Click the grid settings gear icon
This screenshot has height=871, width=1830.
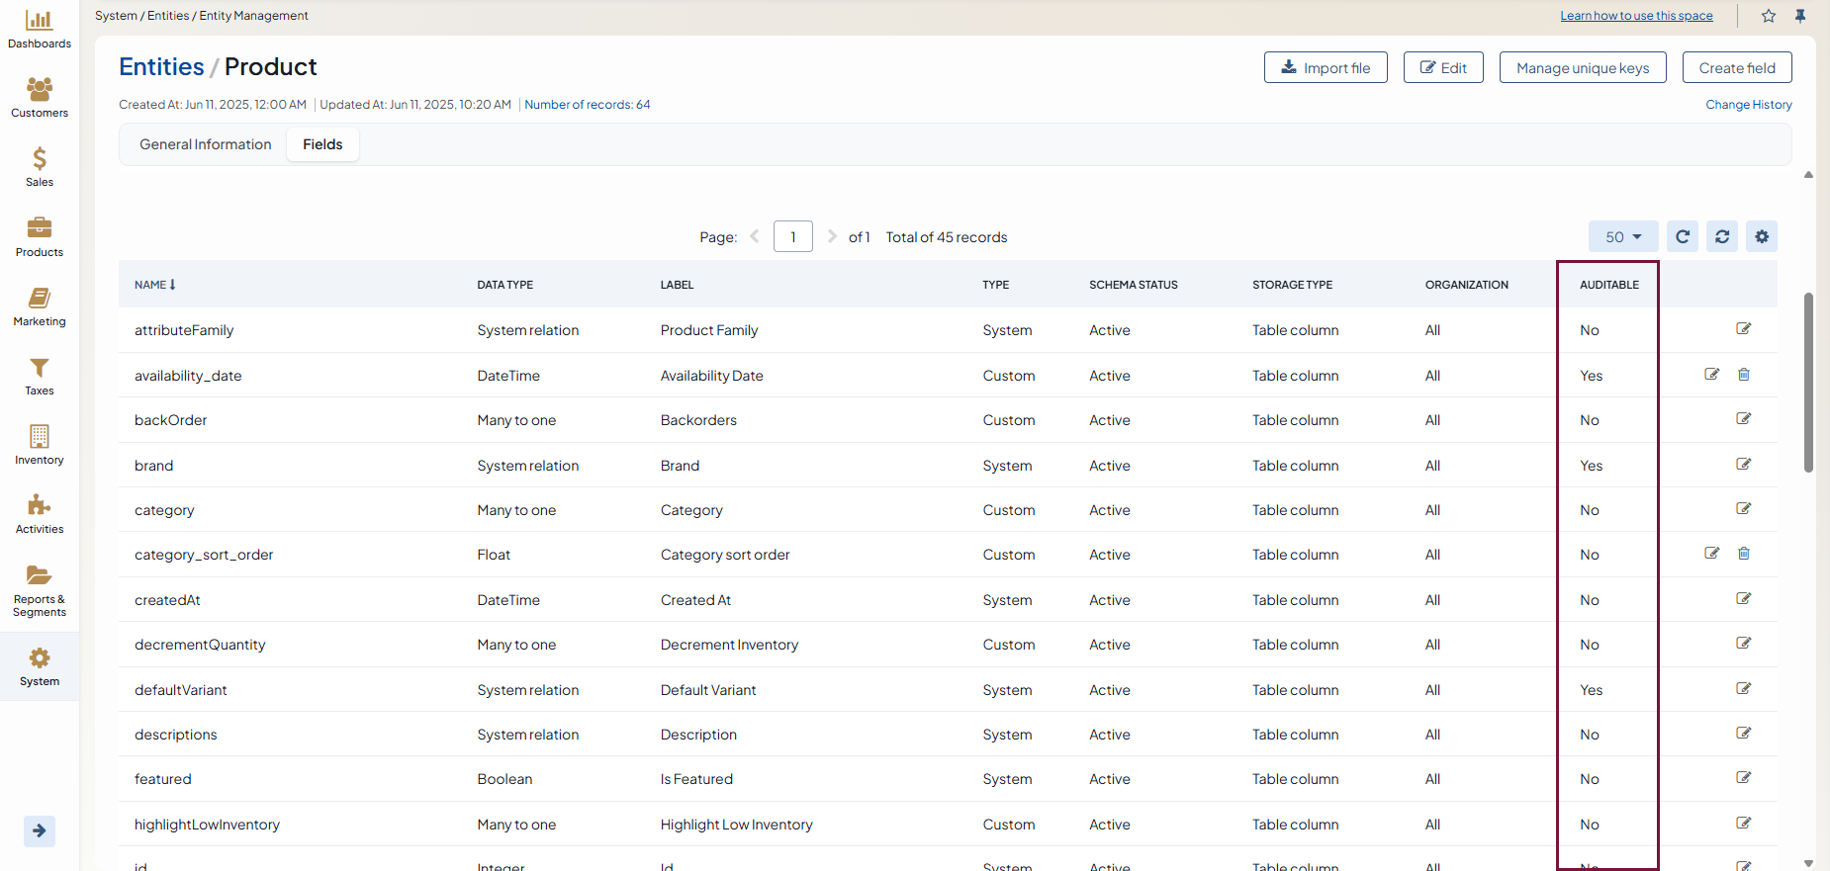tap(1761, 237)
